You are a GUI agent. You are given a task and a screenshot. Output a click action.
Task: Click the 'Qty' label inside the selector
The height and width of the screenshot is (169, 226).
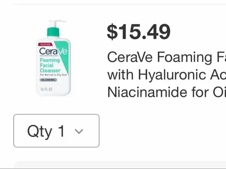pos(40,131)
